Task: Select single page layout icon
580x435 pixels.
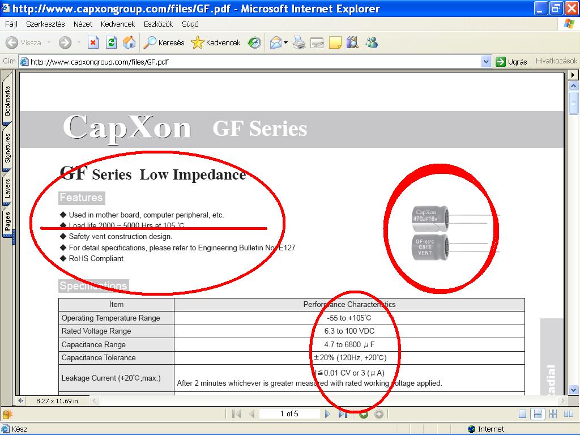Action: [x=522, y=414]
